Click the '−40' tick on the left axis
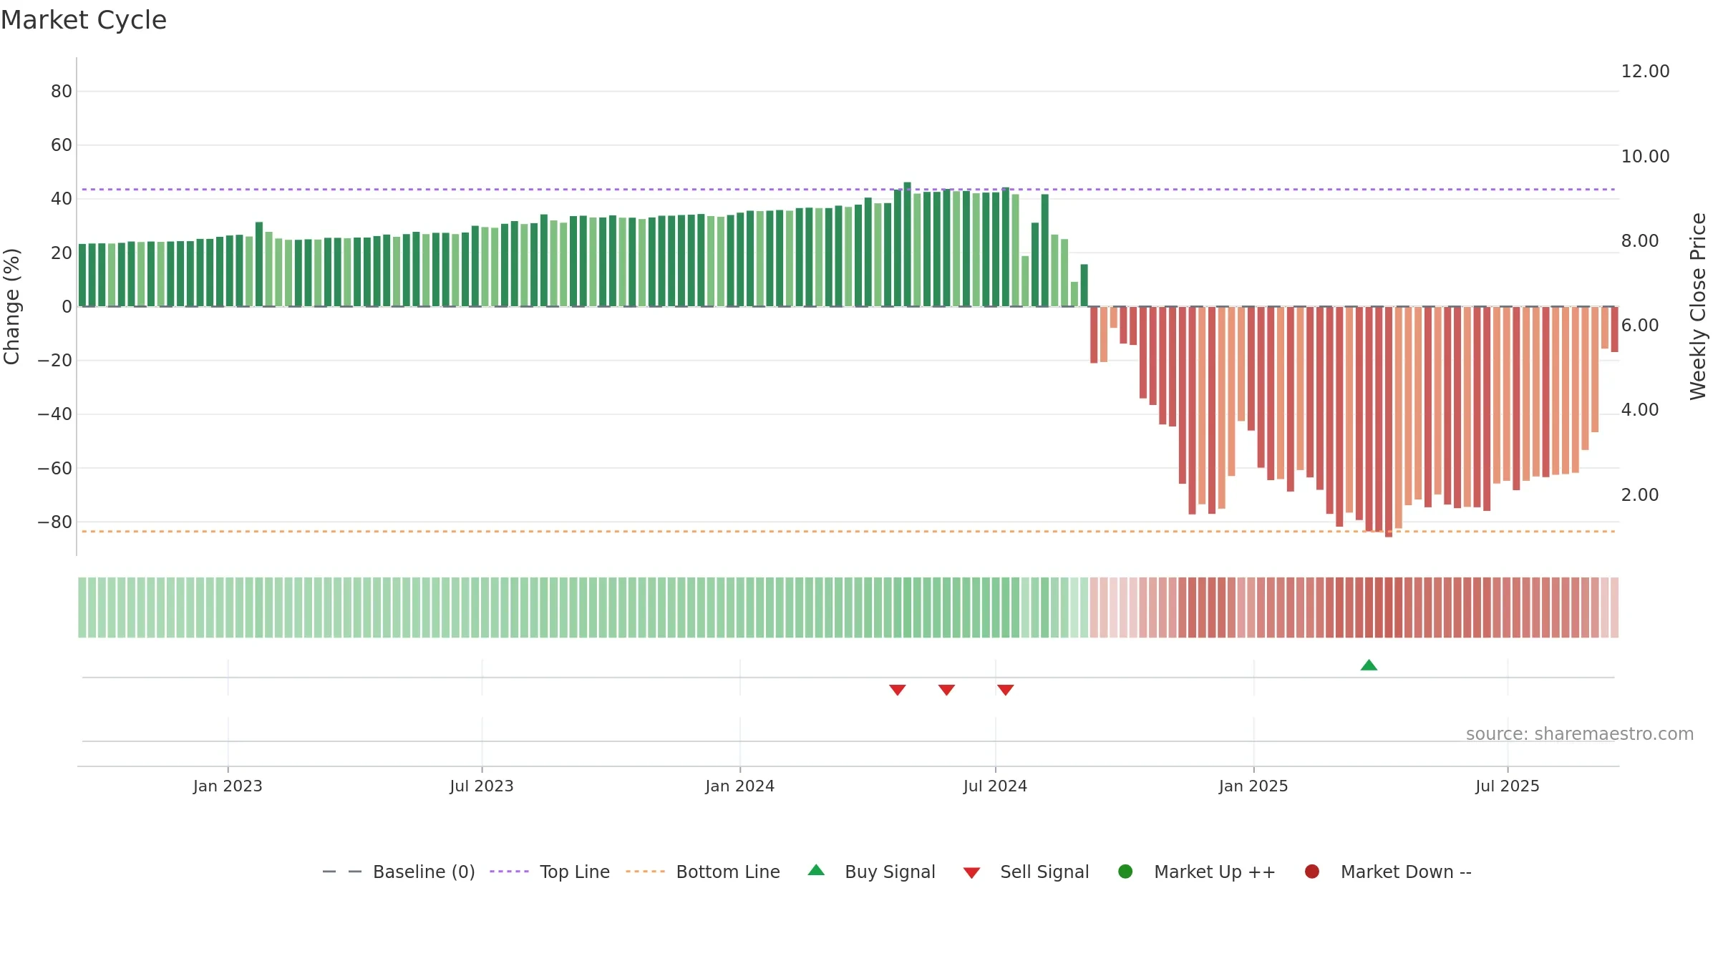1718x966 pixels. (x=55, y=414)
